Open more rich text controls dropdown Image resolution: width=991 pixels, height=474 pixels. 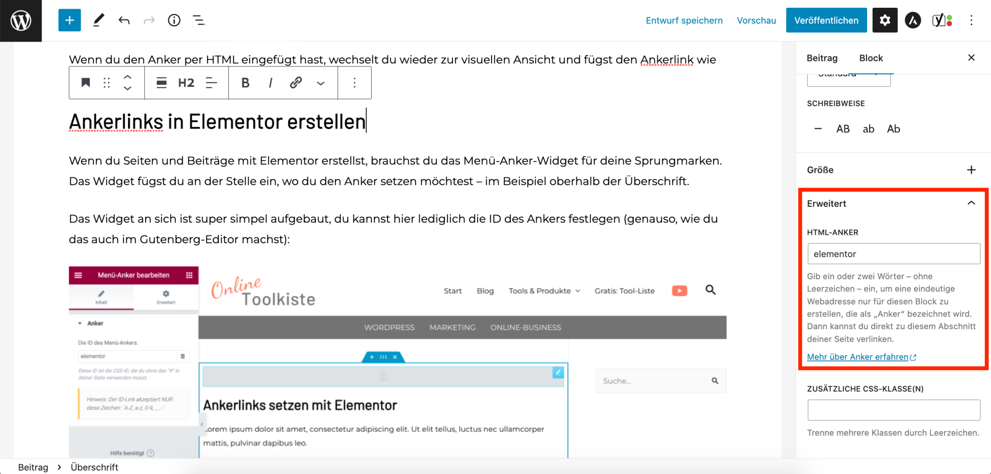[x=320, y=83]
